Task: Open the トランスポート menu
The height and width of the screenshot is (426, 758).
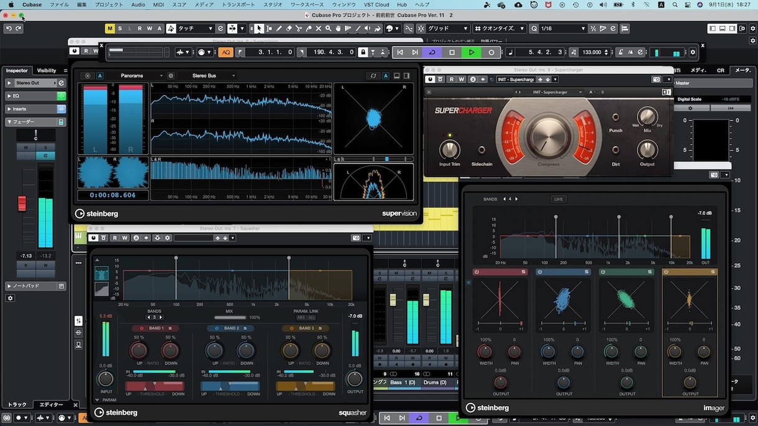Action: pos(238,4)
